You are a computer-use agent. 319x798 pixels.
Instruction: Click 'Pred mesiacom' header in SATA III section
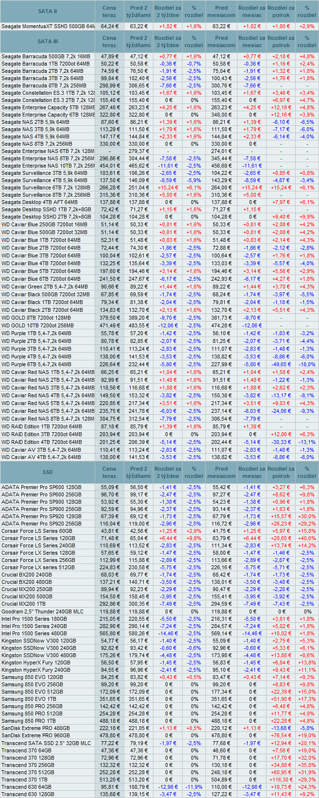pos(221,42)
